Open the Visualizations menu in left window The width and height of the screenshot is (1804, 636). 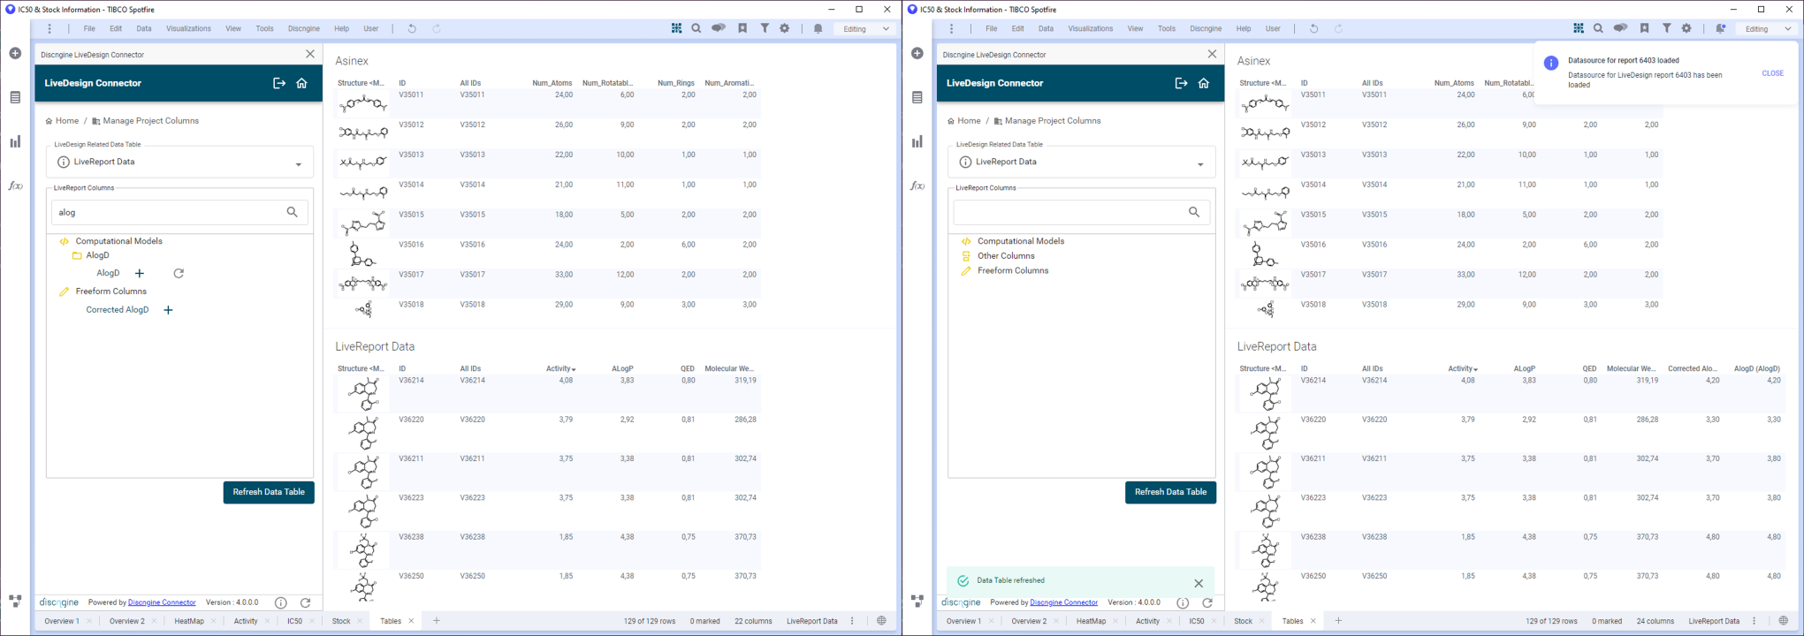tap(188, 28)
